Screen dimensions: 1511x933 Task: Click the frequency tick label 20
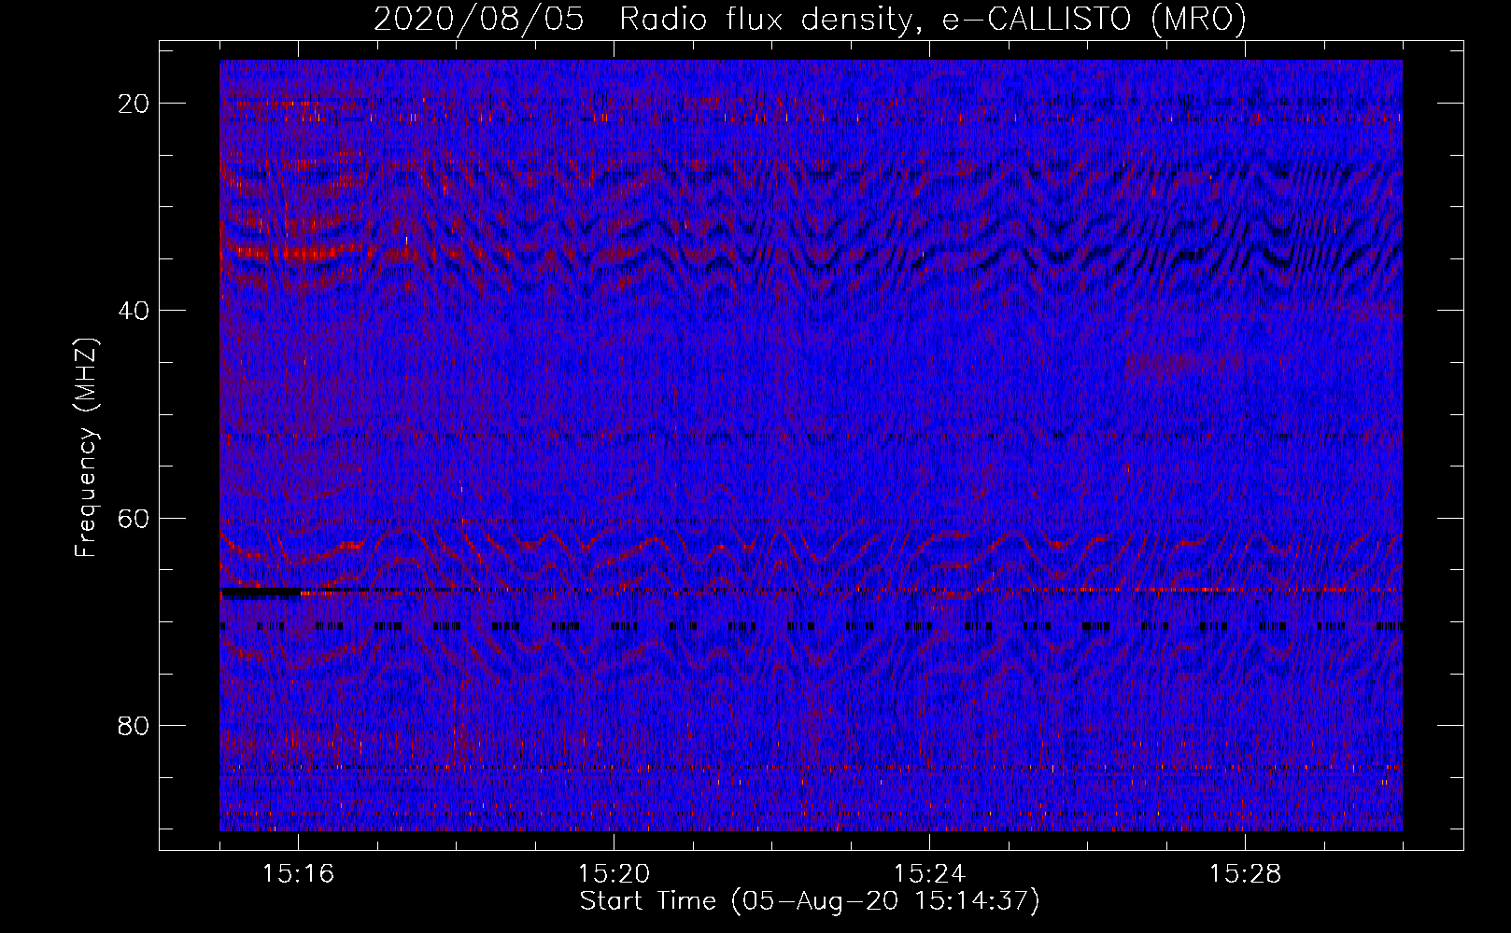(x=134, y=104)
